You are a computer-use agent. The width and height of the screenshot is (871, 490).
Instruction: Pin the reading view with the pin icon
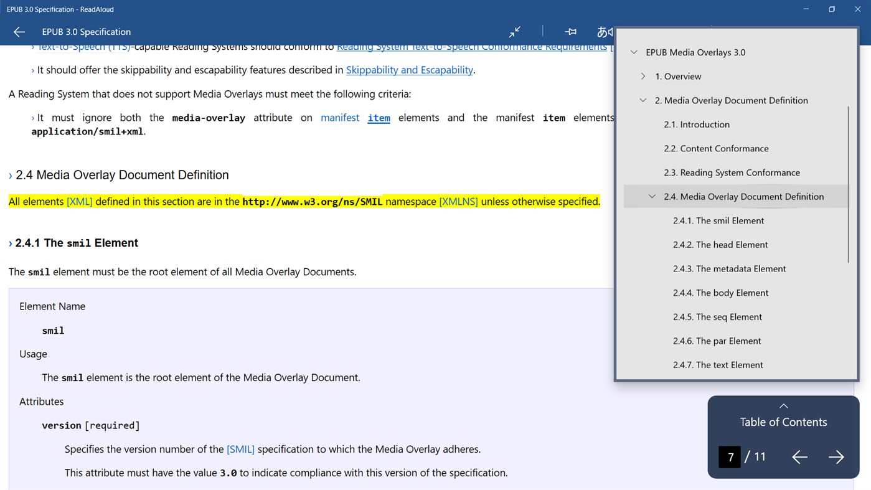coord(570,32)
